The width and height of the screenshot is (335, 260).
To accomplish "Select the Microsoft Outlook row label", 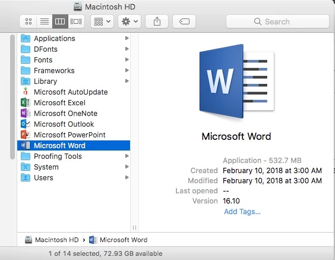I will (x=64, y=124).
